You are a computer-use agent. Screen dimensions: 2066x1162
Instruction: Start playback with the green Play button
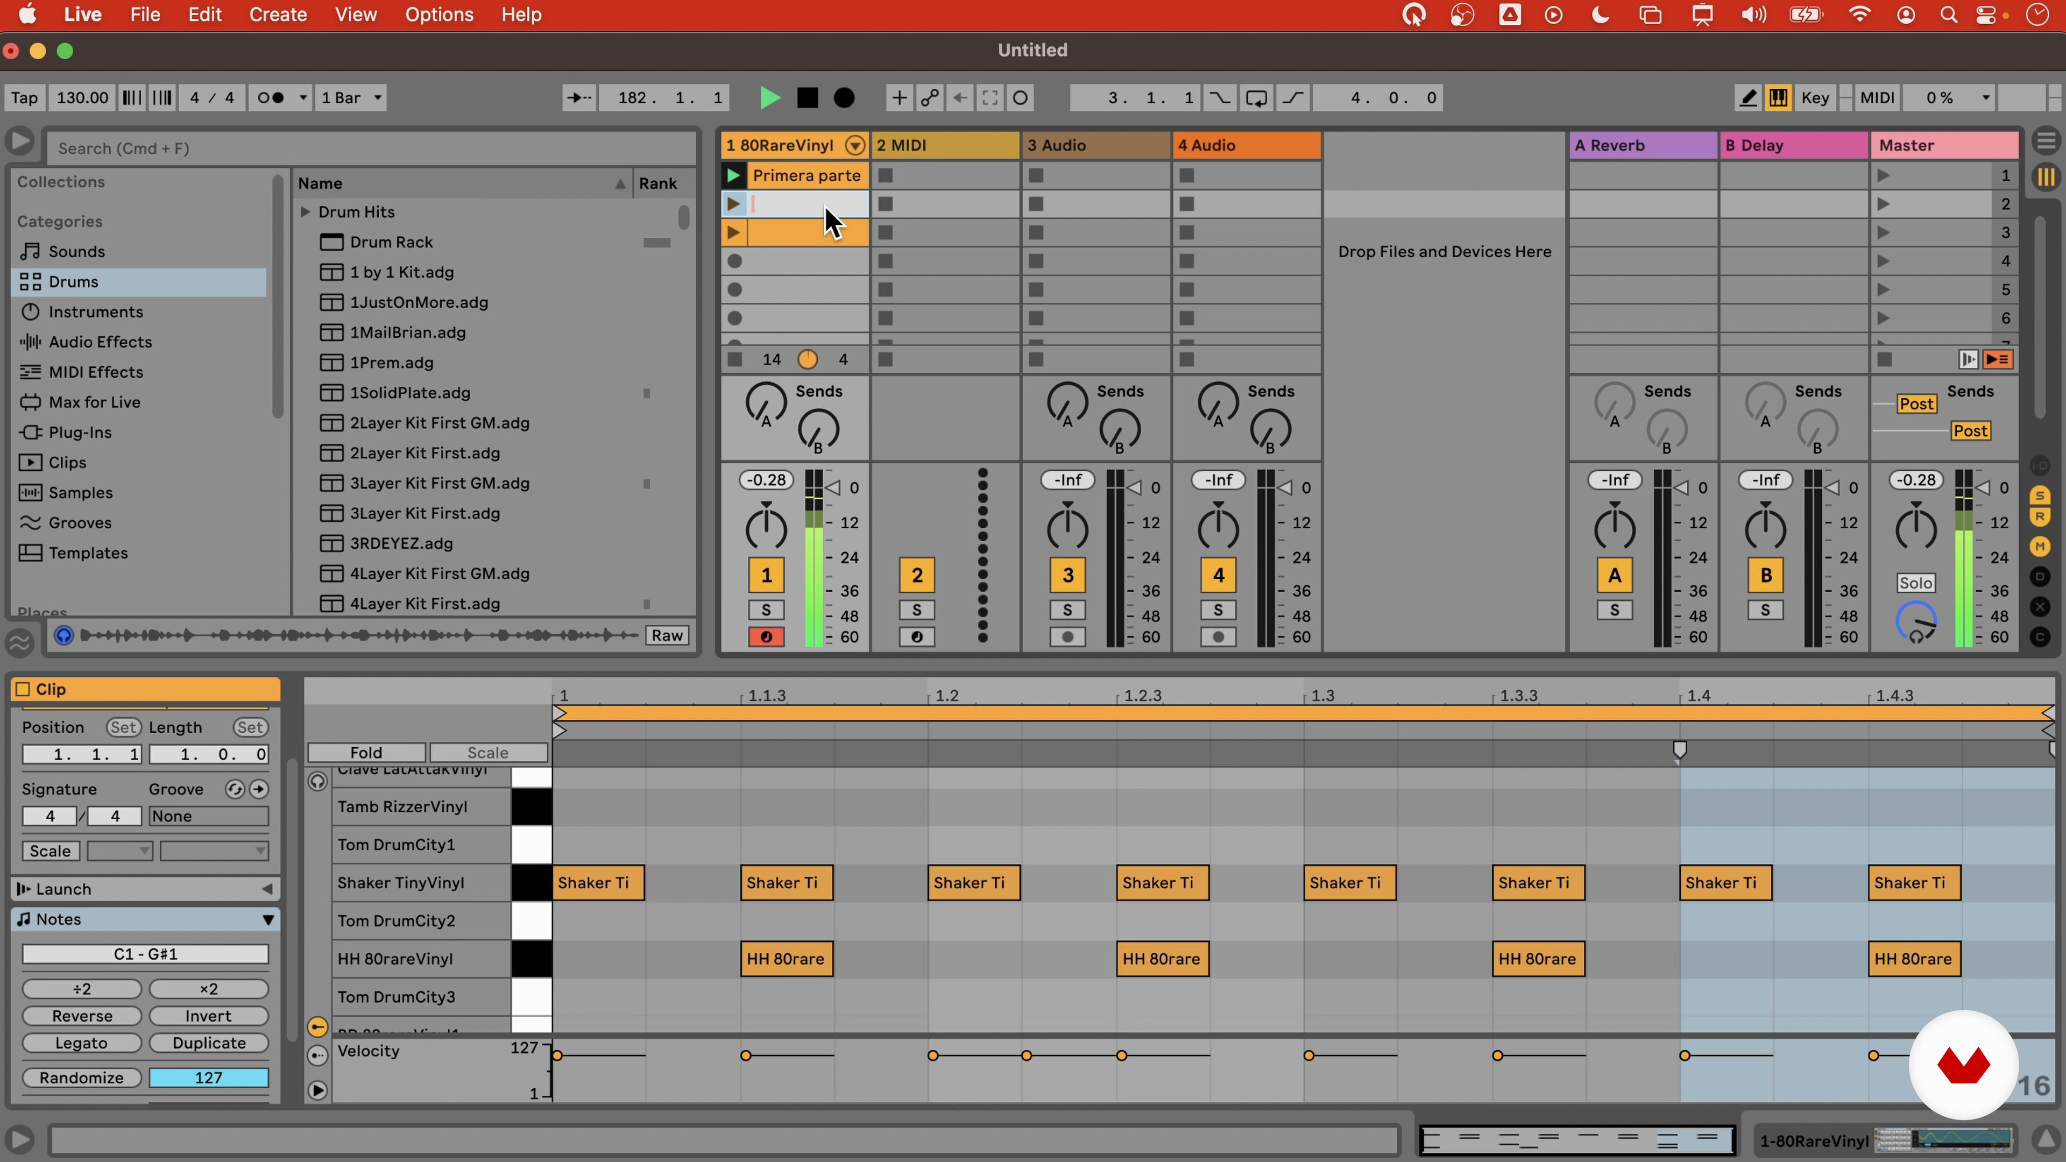coord(769,98)
